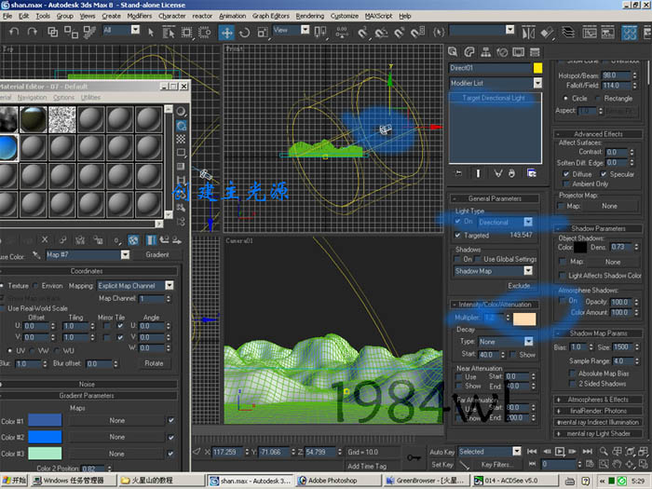Toggle the Diffuse checkbox

tap(566, 174)
